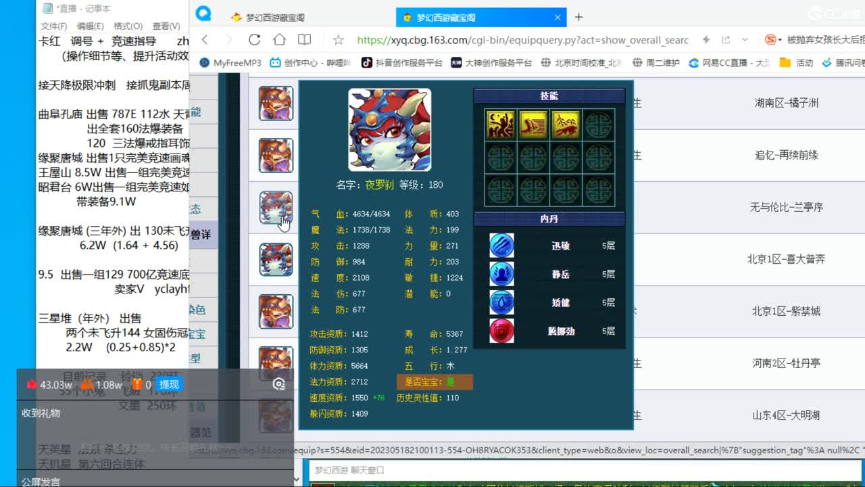Open Notepad 编辑(E) menu

tap(90, 26)
